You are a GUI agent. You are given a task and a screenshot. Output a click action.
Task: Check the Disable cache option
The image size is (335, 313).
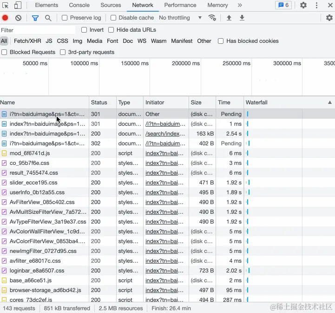[x=113, y=18]
